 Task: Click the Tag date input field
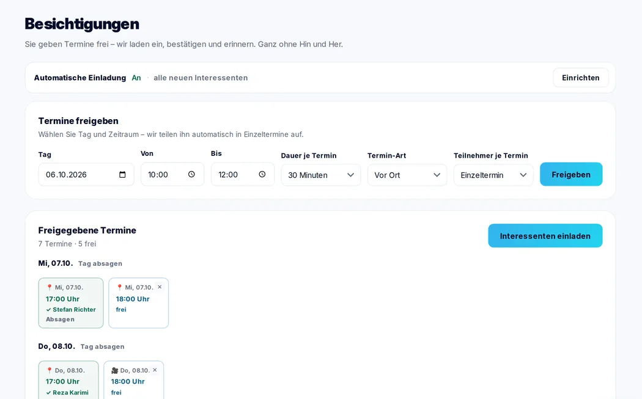[86, 175]
